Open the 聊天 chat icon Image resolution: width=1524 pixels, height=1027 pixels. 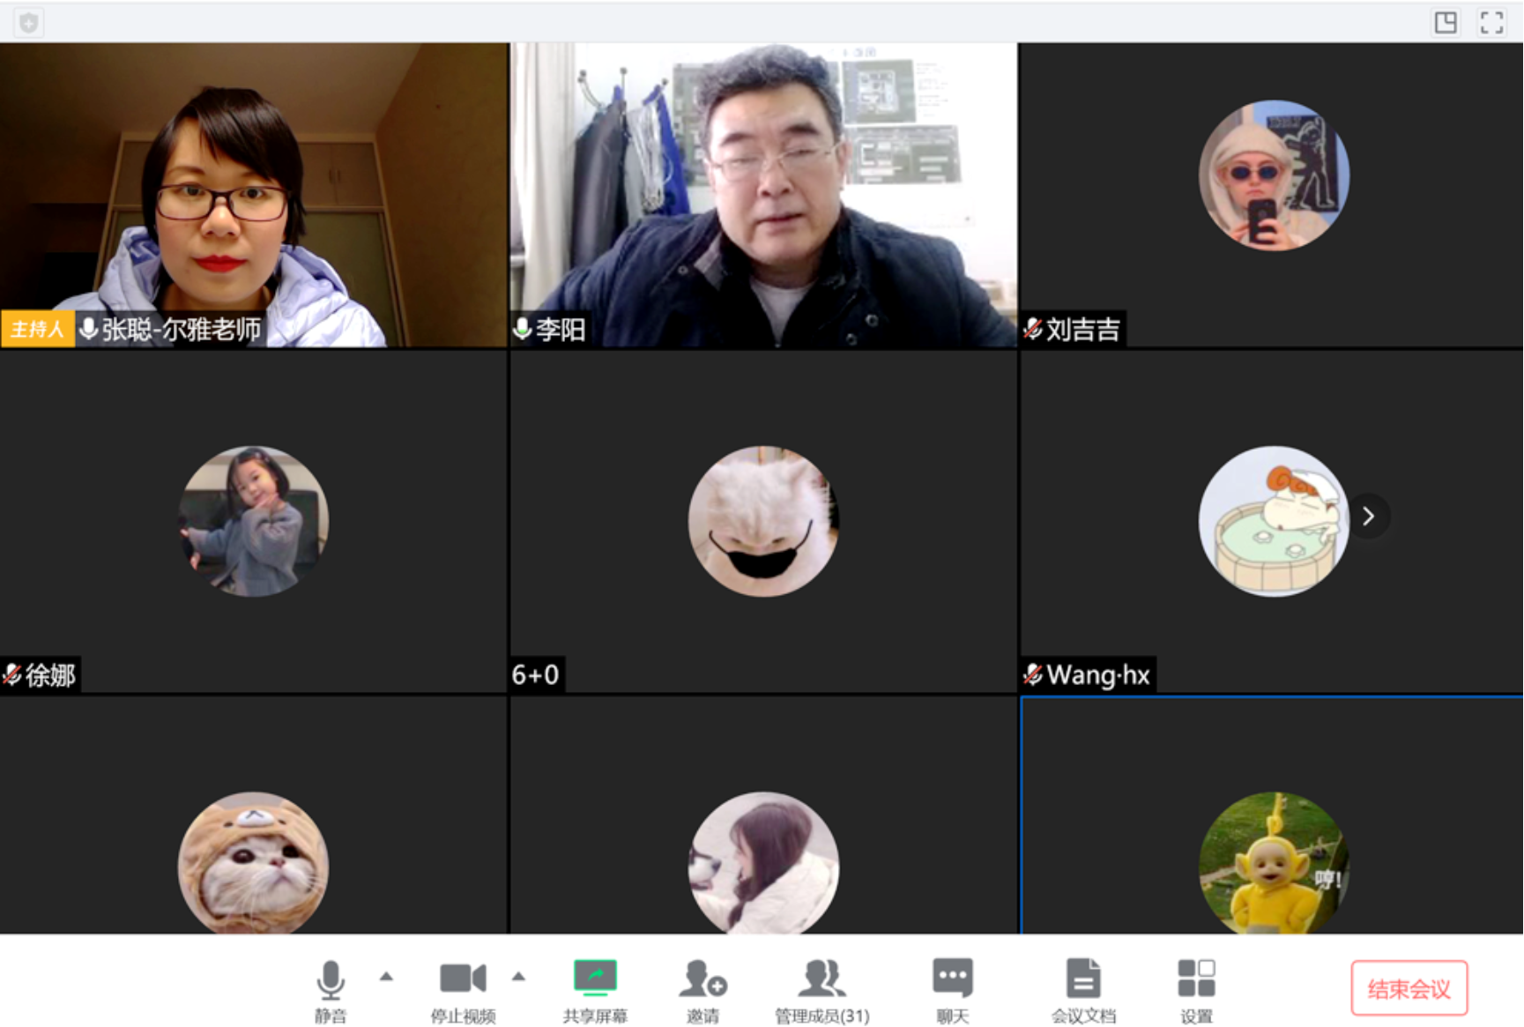[952, 990]
